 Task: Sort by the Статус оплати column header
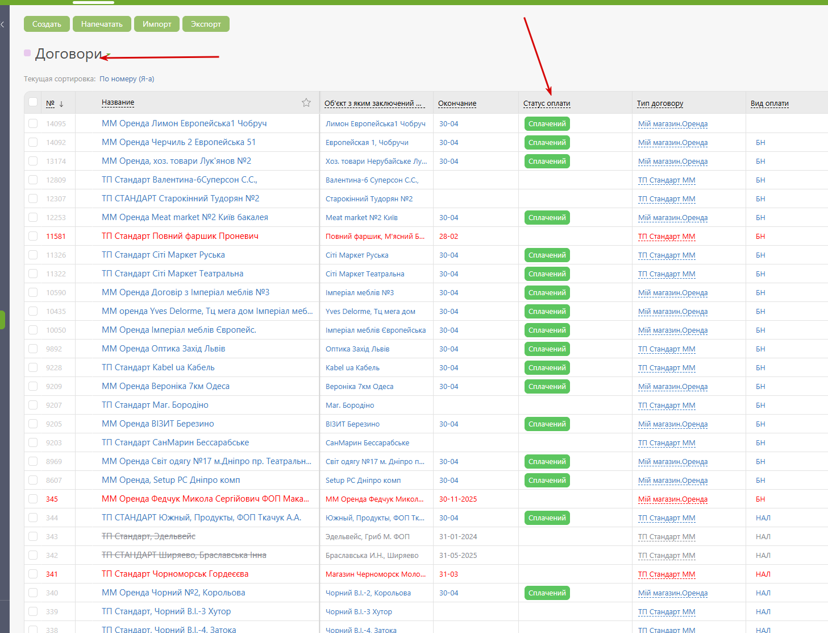coord(547,104)
